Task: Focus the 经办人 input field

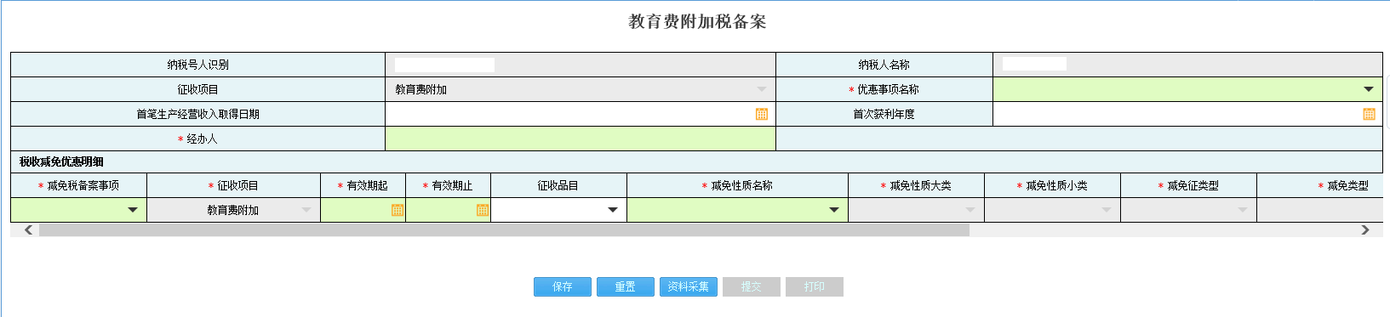Action: 581,139
